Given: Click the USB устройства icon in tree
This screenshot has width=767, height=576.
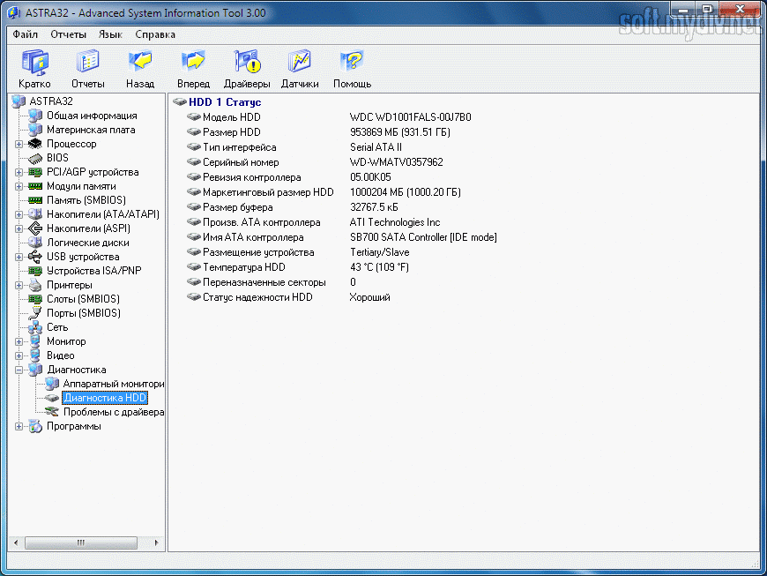Looking at the screenshot, I should (34, 257).
